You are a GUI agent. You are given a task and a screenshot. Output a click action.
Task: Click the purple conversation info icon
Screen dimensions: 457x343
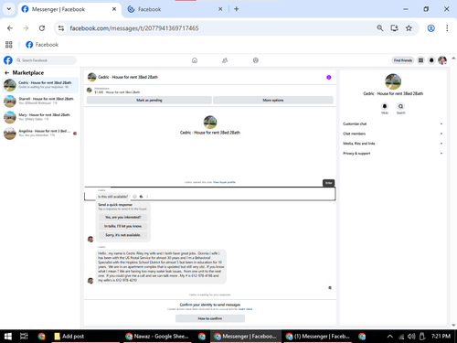tap(329, 77)
